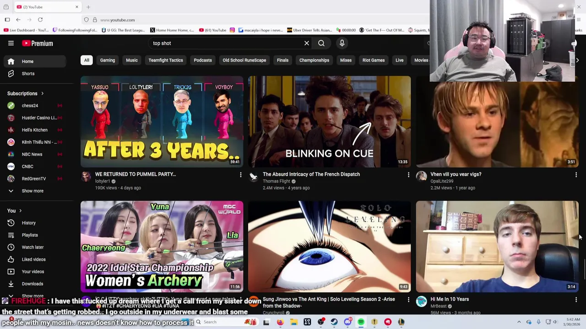
Task: Select the Riot Games filter chip
Action: coord(374,60)
